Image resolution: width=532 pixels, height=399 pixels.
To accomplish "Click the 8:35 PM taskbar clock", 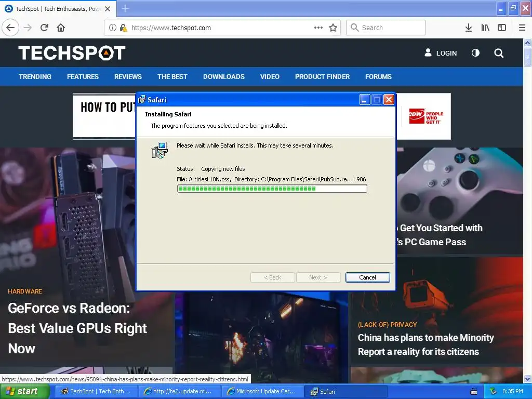I will click(512, 391).
